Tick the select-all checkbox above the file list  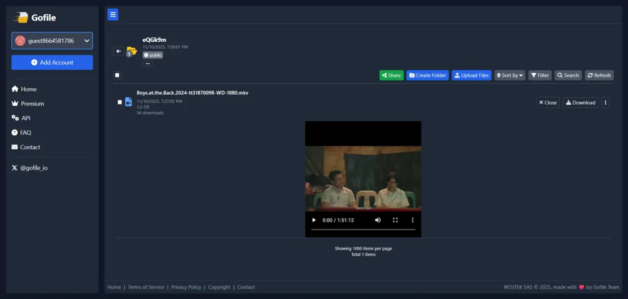pyautogui.click(x=117, y=75)
